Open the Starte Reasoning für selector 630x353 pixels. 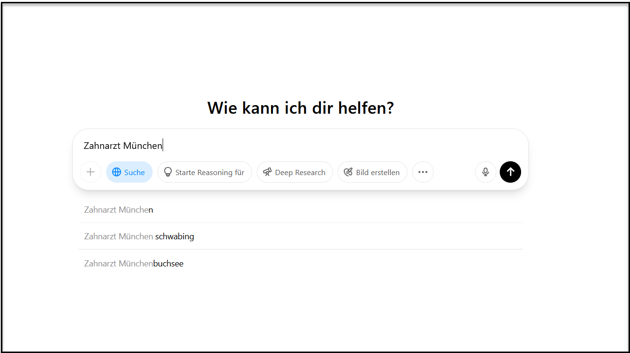coord(204,172)
